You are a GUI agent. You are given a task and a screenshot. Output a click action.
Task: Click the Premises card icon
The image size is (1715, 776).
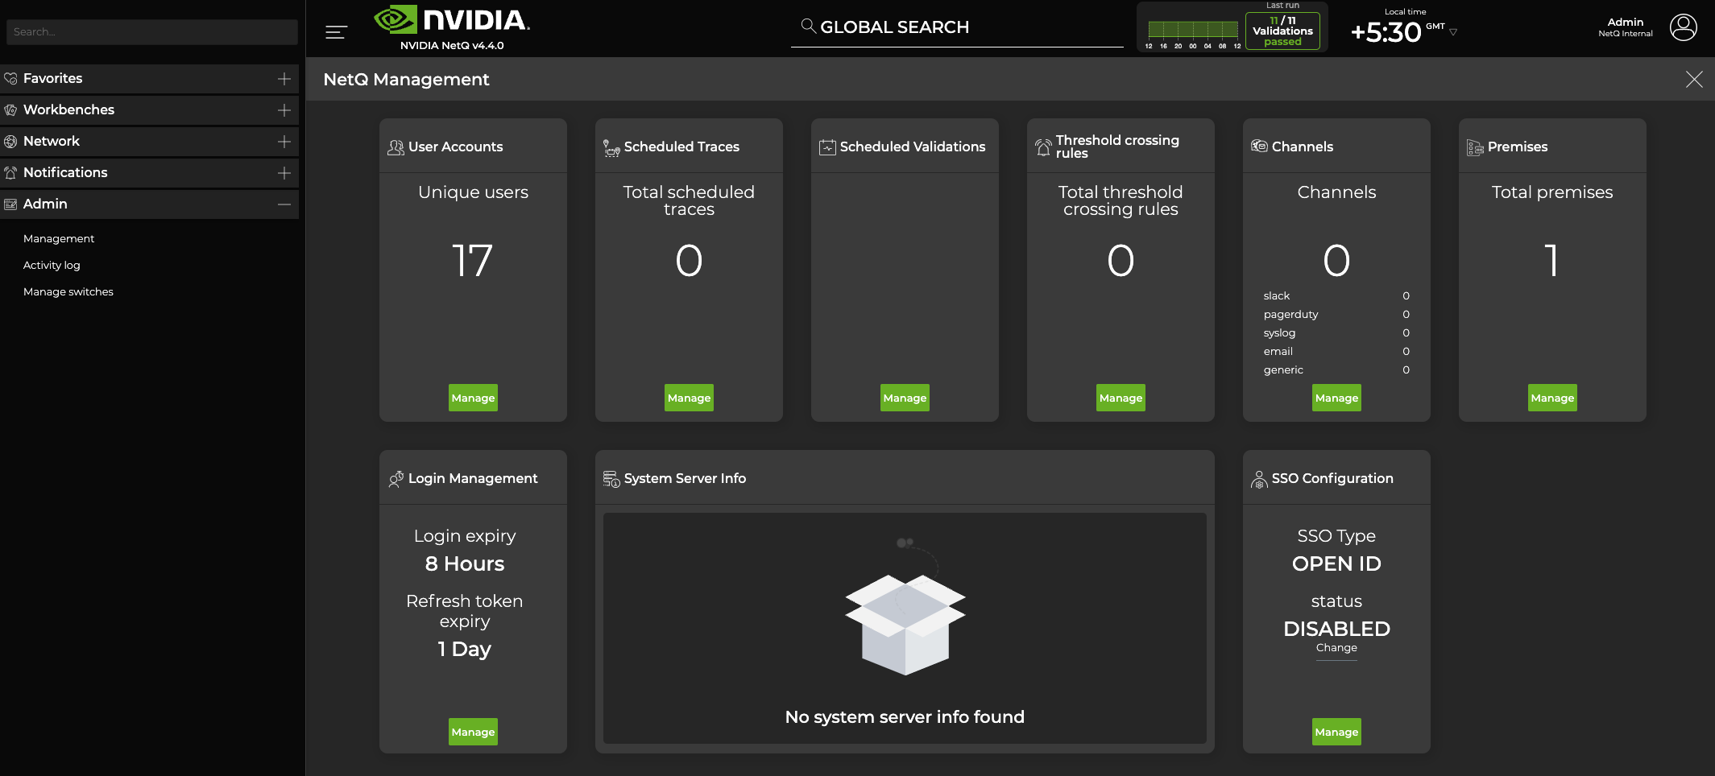[x=1475, y=147]
